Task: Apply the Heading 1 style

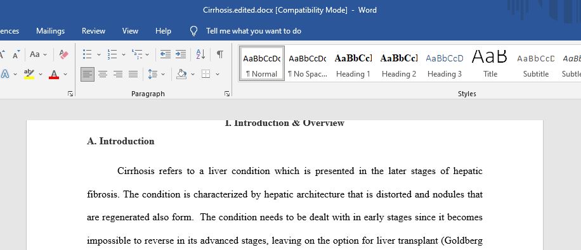Action: pyautogui.click(x=353, y=63)
